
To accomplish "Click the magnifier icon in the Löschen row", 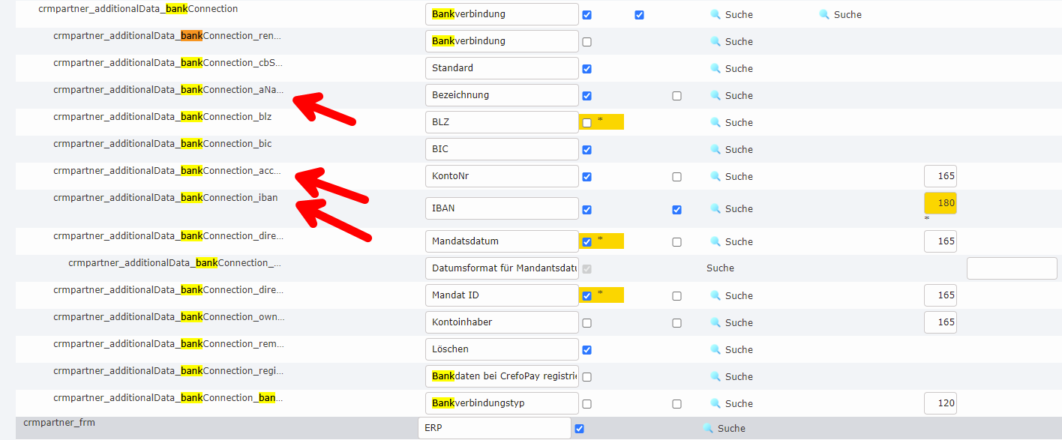I will tap(715, 349).
